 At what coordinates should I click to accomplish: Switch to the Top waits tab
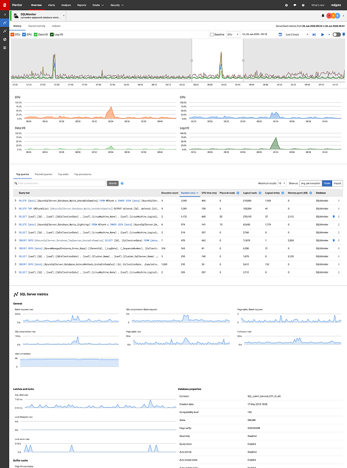tap(63, 175)
